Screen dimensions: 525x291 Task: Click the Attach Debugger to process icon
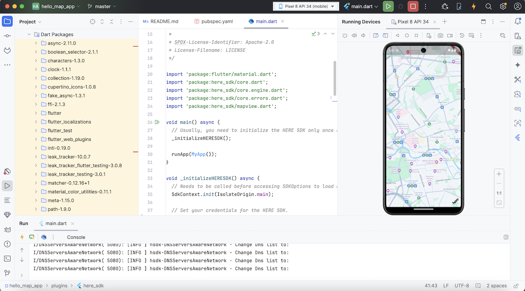(445, 6)
